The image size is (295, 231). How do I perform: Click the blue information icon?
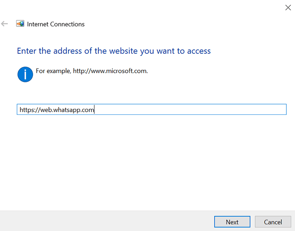[x=25, y=74]
